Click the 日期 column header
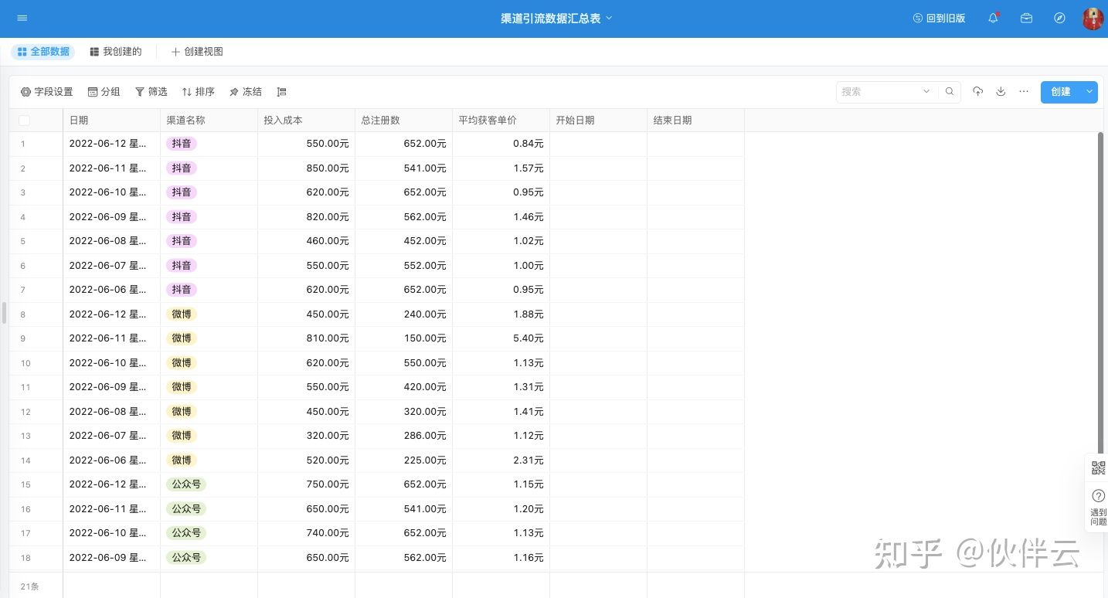1108x598 pixels. (x=111, y=121)
